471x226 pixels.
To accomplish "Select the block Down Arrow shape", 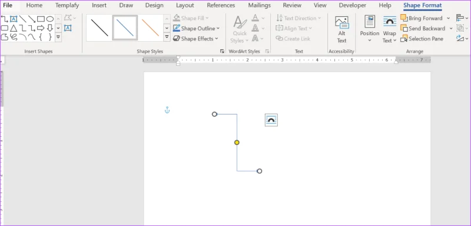I will point(50,28).
